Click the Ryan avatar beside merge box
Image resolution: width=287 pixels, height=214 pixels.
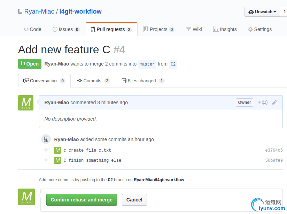click(x=26, y=197)
